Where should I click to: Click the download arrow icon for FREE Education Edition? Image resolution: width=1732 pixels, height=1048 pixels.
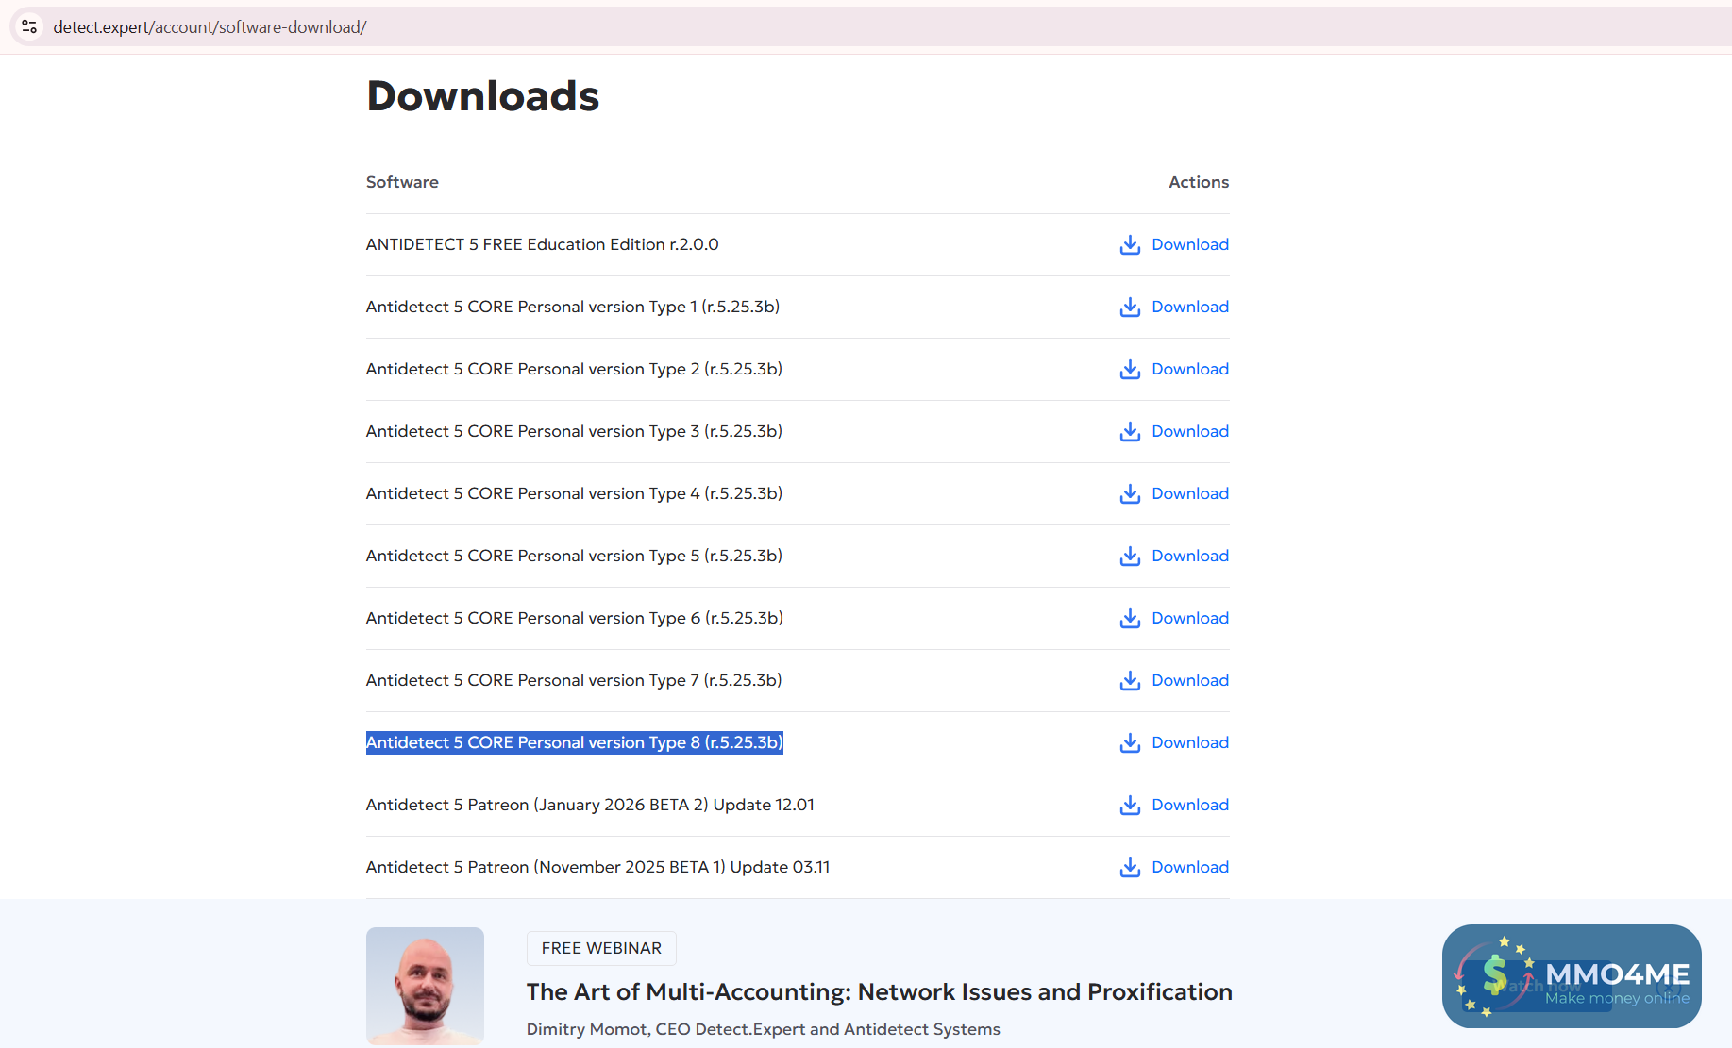pyautogui.click(x=1130, y=245)
